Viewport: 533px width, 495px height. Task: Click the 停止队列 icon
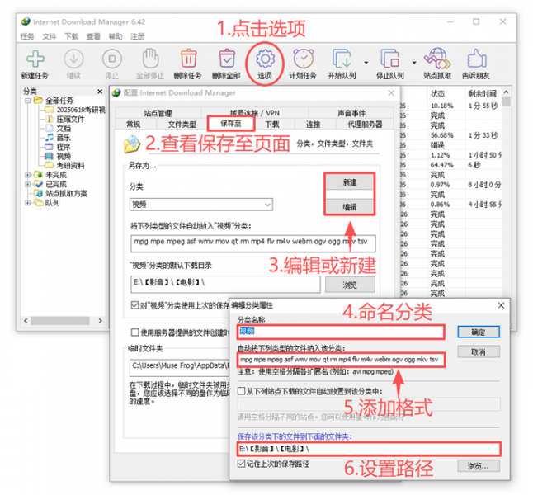click(390, 59)
